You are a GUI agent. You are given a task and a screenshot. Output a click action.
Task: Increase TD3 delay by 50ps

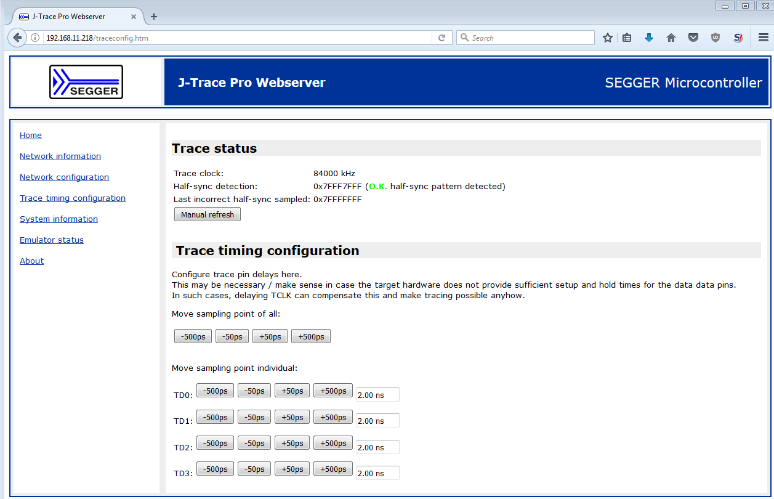292,469
